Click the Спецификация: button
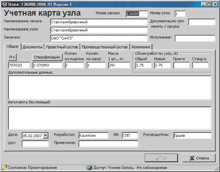The width and height of the screenshot is (220, 172). (47, 57)
